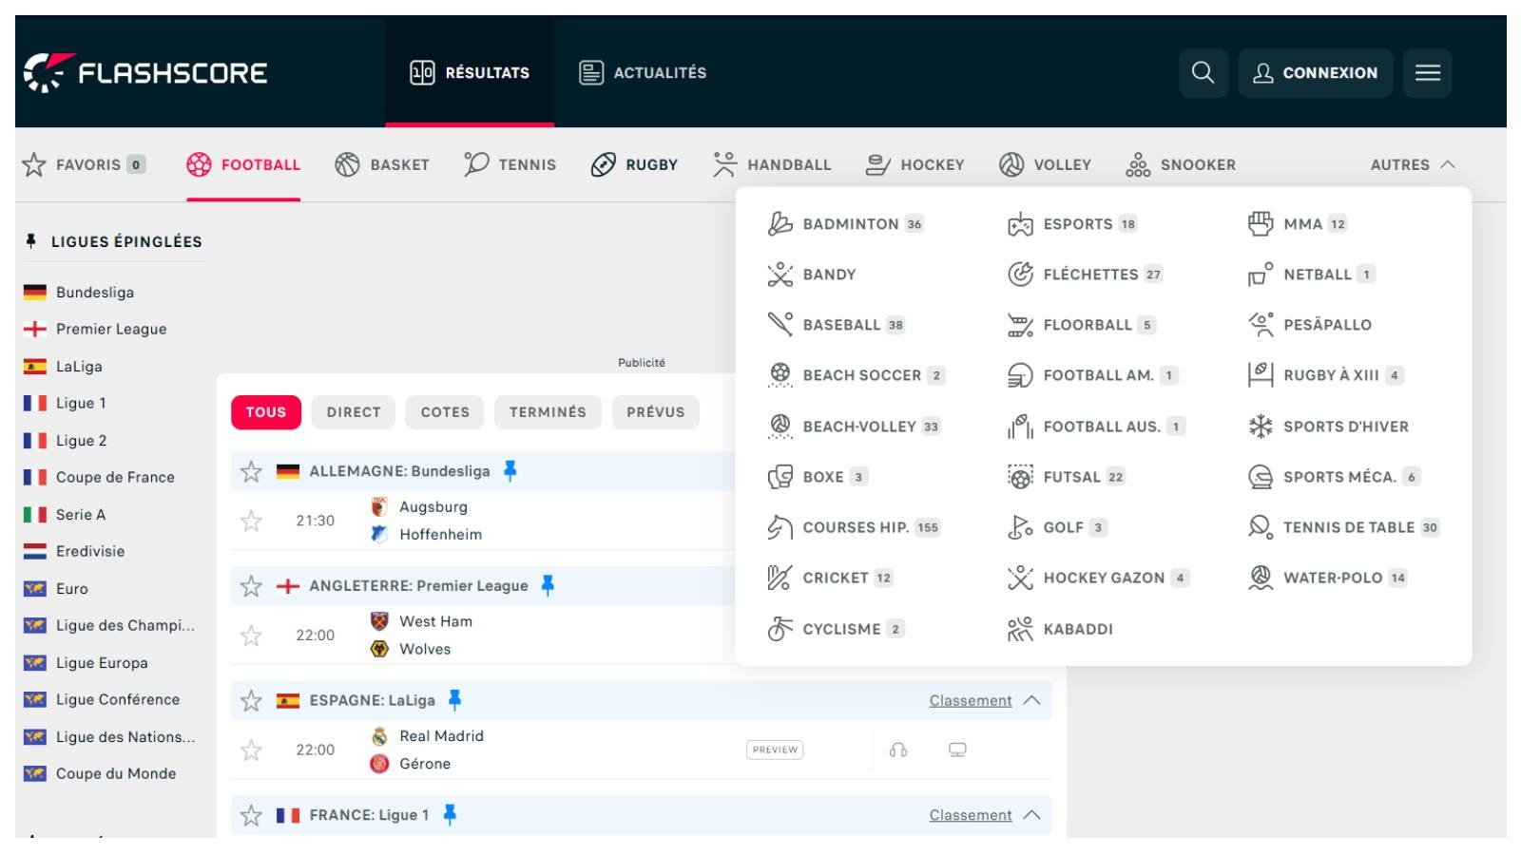Select the Badminton sport icon

780,224
